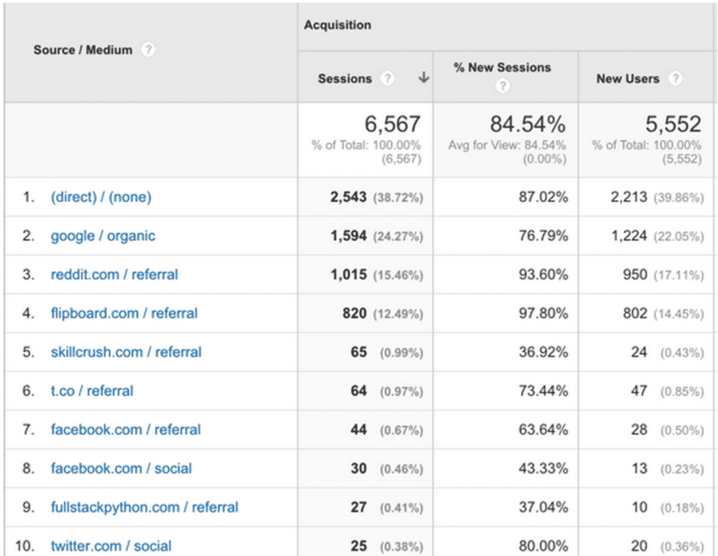Image resolution: width=718 pixels, height=556 pixels.
Task: Open help icon under % New Sessions
Action: click(x=502, y=86)
